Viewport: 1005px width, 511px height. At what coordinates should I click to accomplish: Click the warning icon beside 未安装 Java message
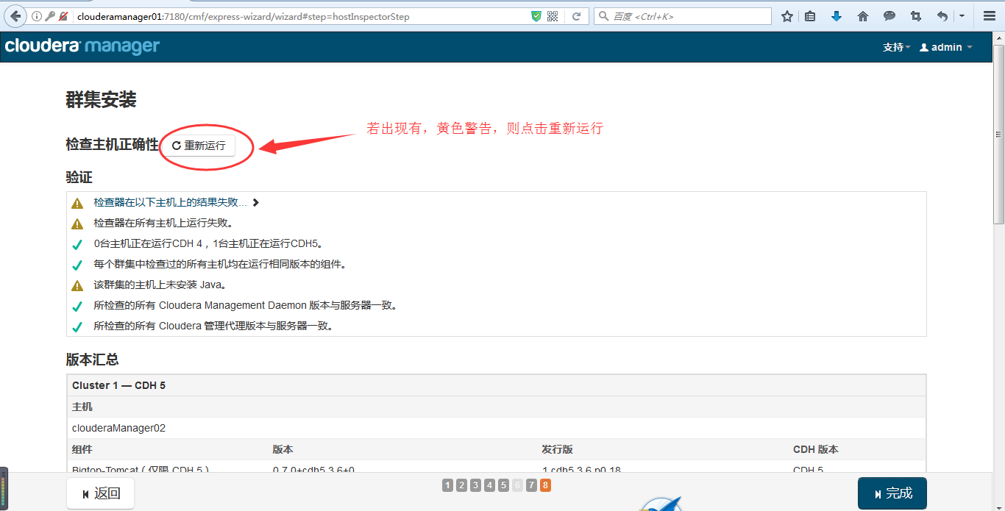[77, 285]
